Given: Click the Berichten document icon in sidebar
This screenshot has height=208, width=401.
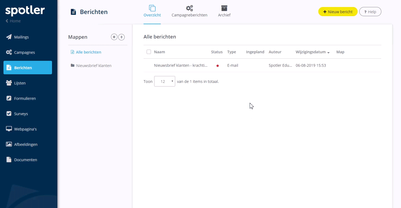Looking at the screenshot, I should tap(9, 68).
